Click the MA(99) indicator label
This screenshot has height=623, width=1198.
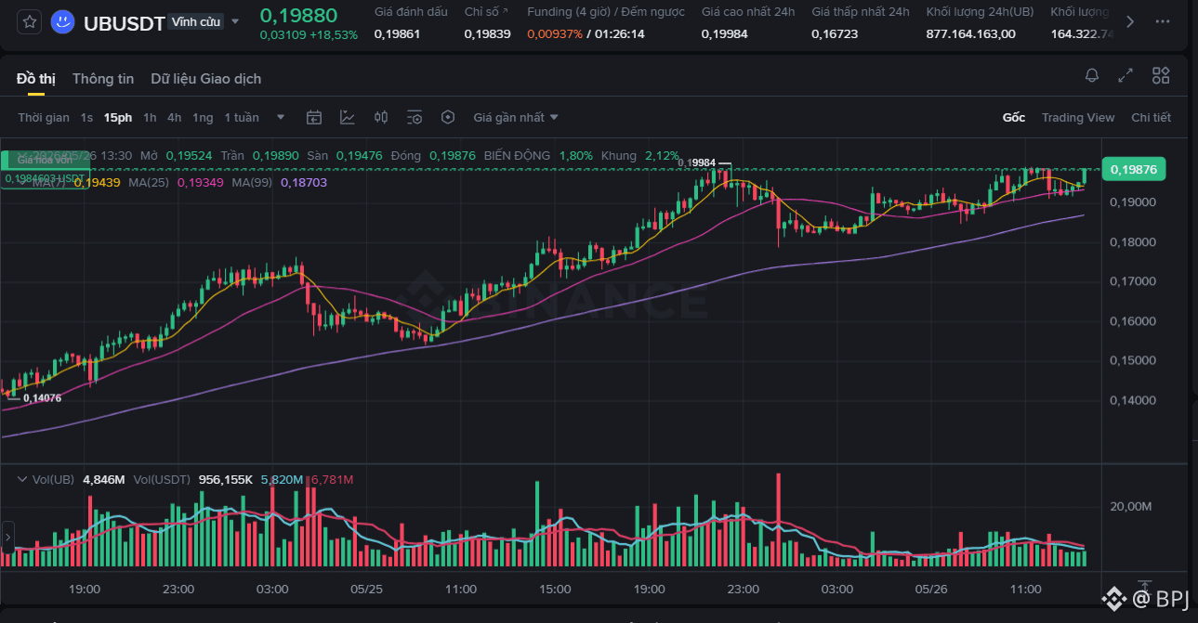click(252, 183)
